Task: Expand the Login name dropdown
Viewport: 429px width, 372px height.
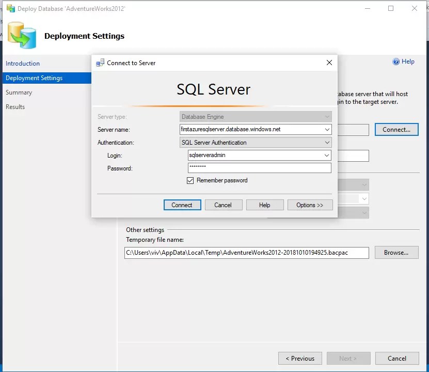Action: [327, 156]
